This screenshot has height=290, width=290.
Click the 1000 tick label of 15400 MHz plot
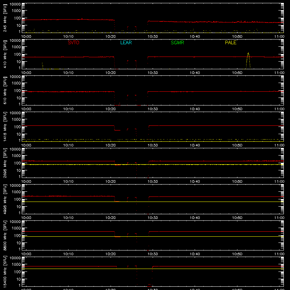pyautogui.click(x=16, y=265)
